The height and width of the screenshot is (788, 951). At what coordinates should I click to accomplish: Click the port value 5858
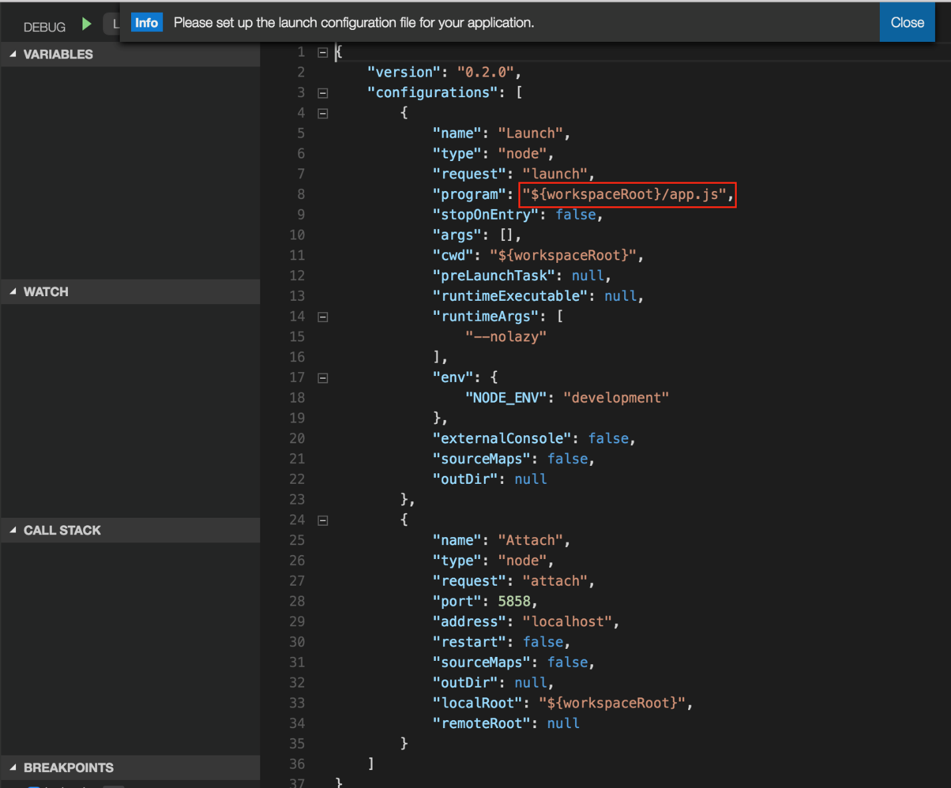pos(514,602)
